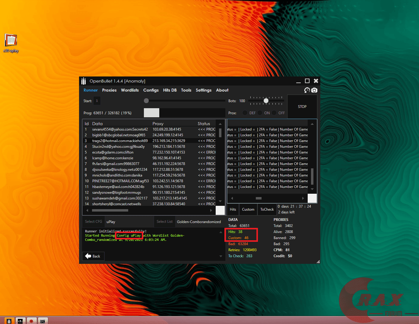
Task: Turn proxies ON with the radio button
Action: point(260,113)
